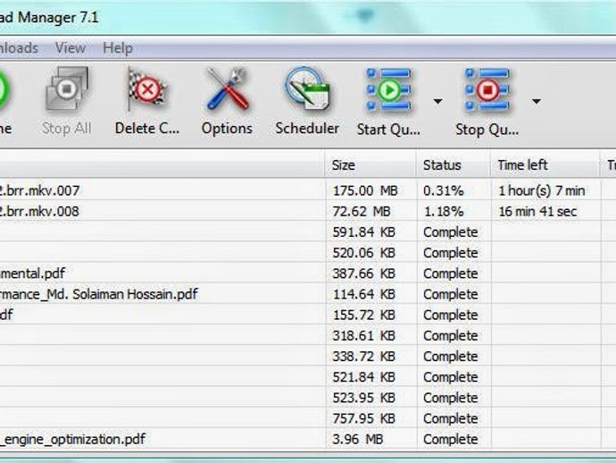This screenshot has width=616, height=463.
Task: Open Options wrench and screwdriver icon
Action: [x=228, y=89]
